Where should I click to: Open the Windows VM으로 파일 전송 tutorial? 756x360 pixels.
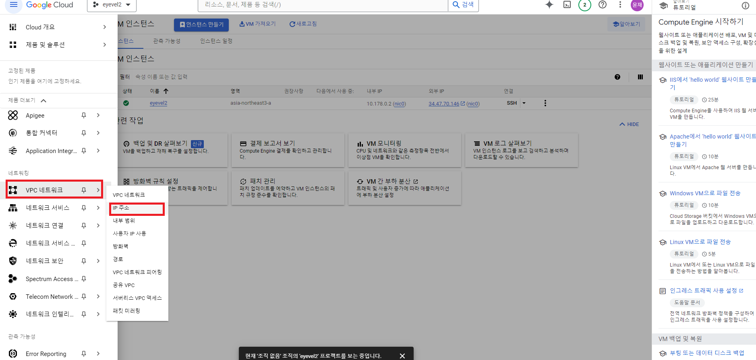[x=705, y=193]
